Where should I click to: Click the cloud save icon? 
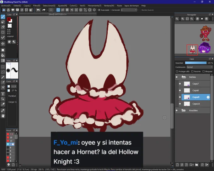pos(4,10)
